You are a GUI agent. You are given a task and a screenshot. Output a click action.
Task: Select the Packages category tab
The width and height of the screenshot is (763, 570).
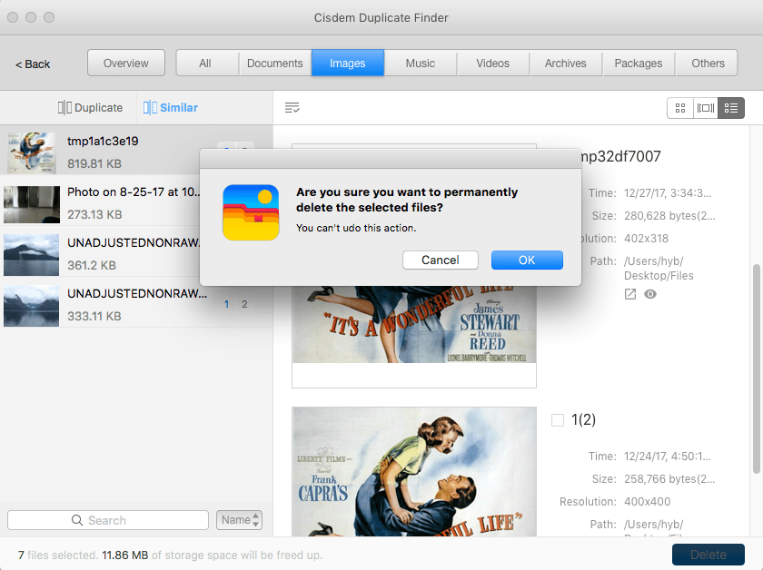[x=639, y=64]
